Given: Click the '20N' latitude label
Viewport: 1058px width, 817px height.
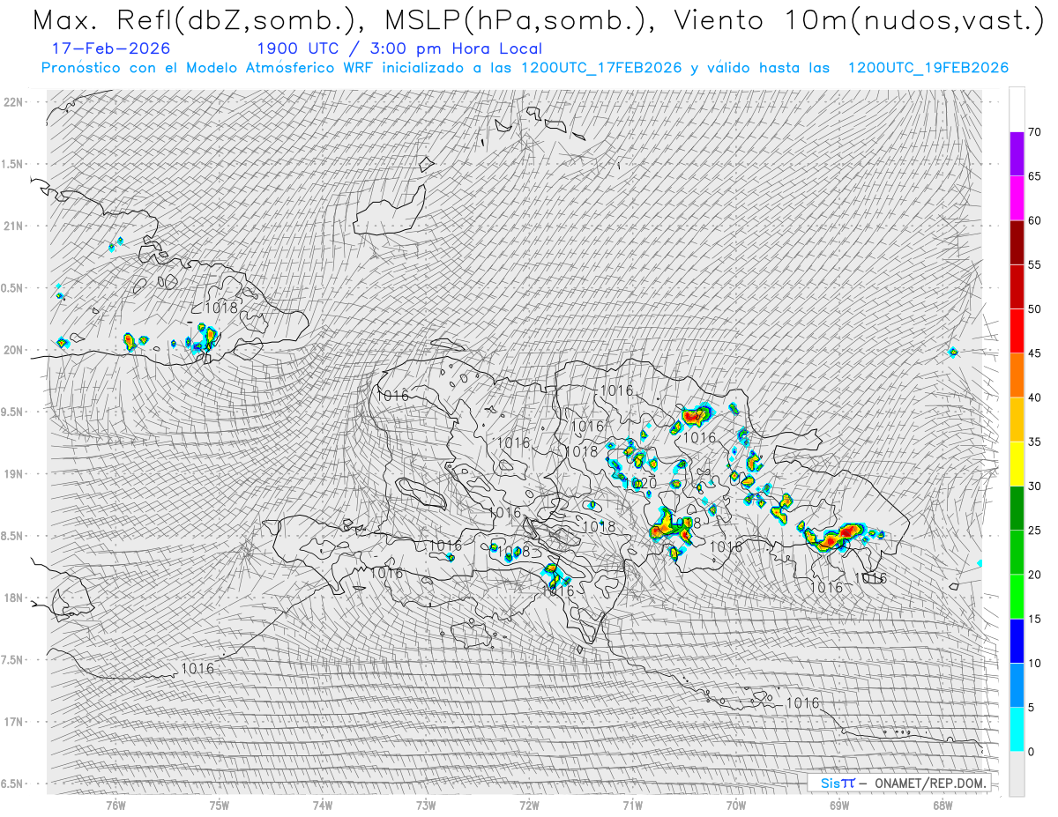Looking at the screenshot, I should point(13,350).
